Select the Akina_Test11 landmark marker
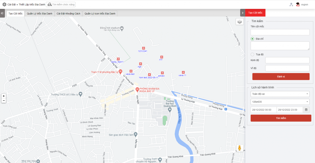 pyautogui.click(x=118, y=59)
